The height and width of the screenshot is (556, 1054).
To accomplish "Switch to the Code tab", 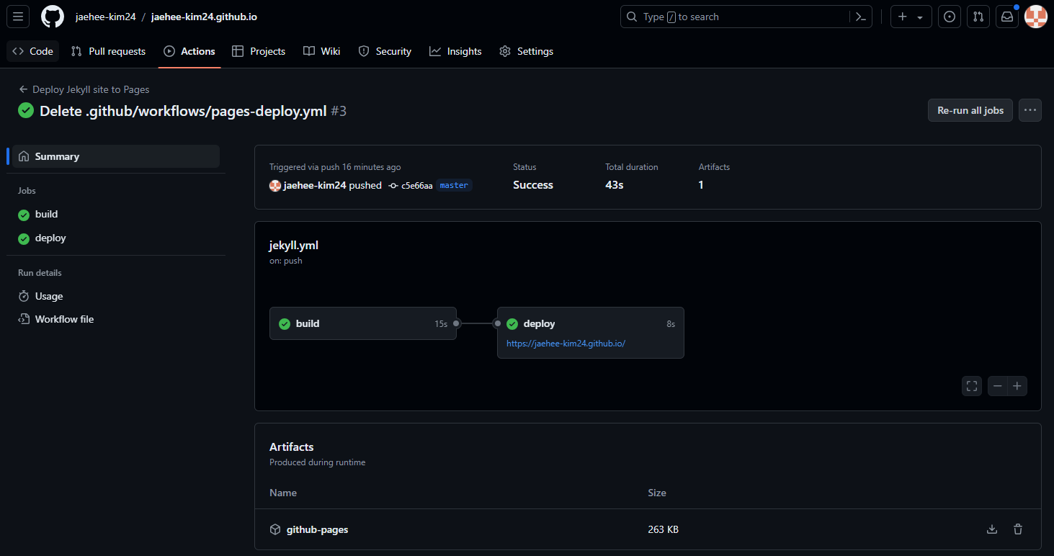I will [33, 51].
